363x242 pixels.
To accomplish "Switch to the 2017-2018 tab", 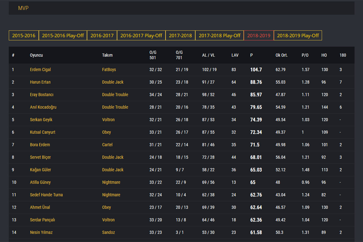I will (x=180, y=35).
